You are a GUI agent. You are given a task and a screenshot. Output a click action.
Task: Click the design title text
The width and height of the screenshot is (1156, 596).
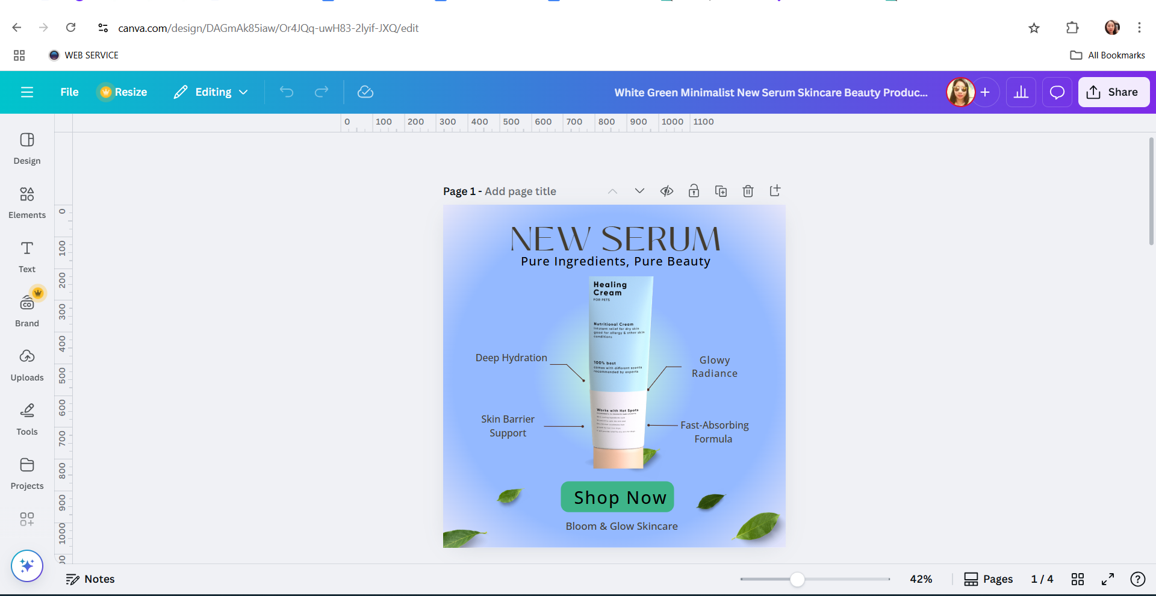coord(771,93)
